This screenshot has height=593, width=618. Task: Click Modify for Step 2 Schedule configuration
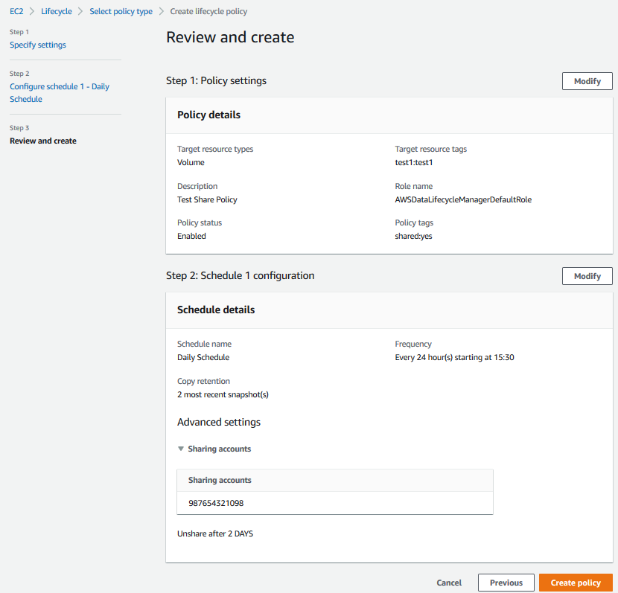pyautogui.click(x=587, y=276)
